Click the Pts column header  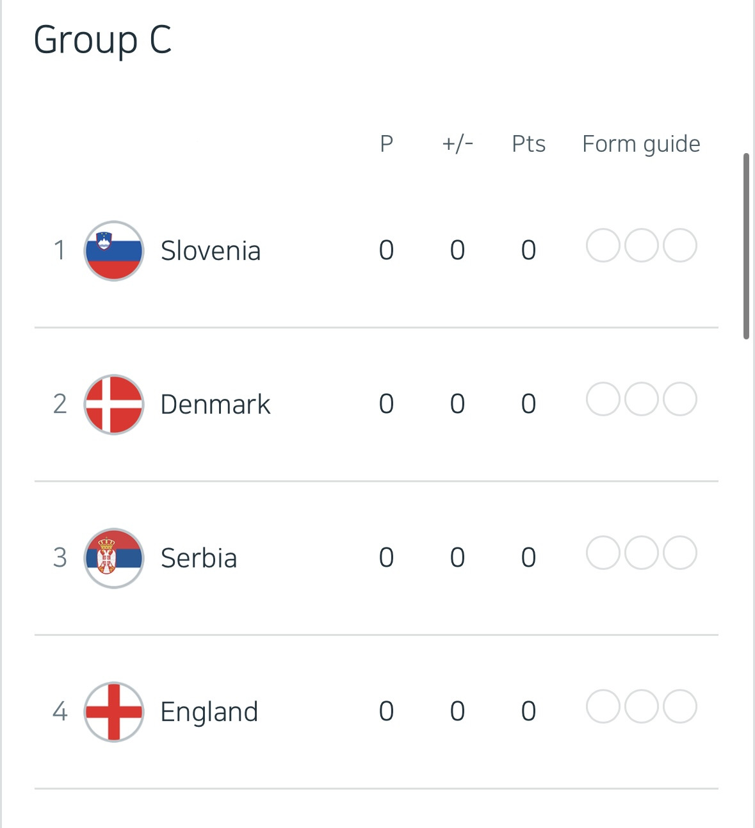pos(528,144)
